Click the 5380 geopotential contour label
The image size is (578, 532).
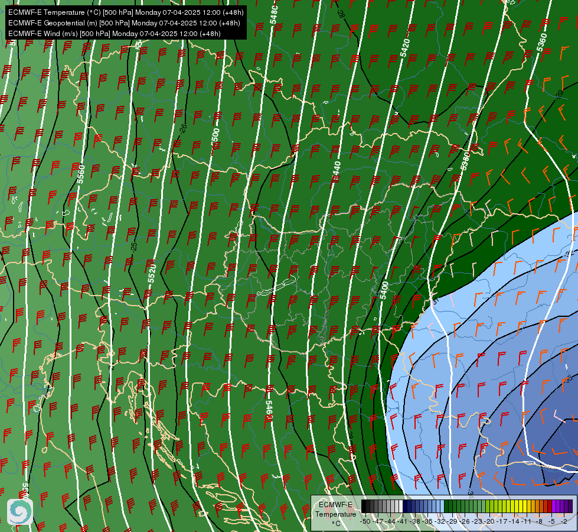(x=466, y=161)
